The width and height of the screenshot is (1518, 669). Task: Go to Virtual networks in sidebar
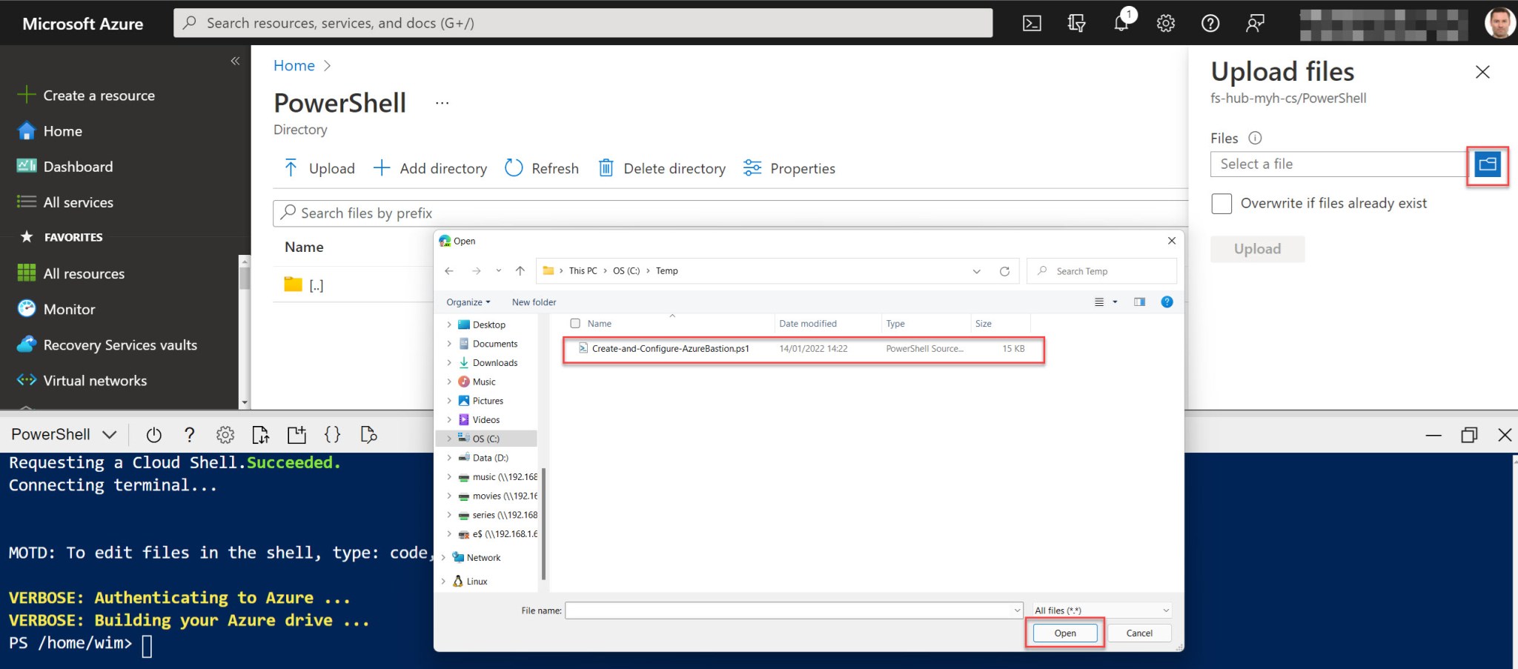point(95,381)
